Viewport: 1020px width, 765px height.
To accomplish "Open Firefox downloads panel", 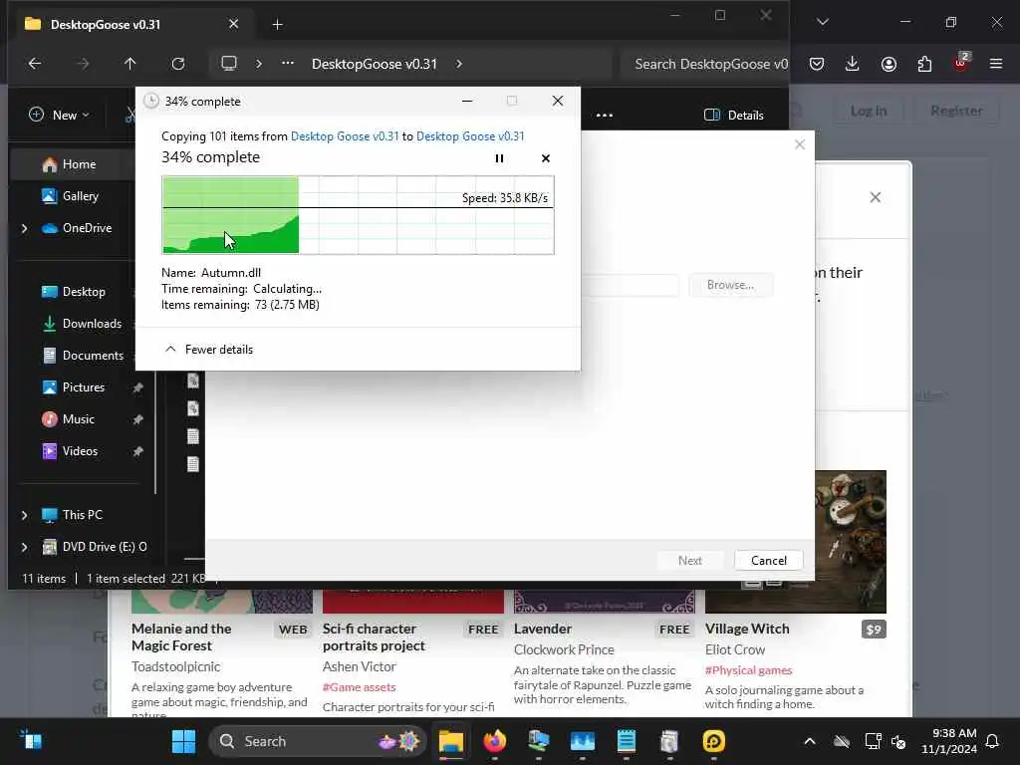I will pos(853,64).
